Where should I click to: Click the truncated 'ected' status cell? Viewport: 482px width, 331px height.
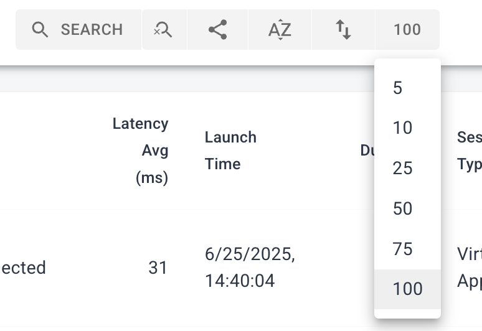coord(24,268)
